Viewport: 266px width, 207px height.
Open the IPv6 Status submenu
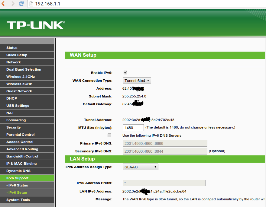point(27,185)
